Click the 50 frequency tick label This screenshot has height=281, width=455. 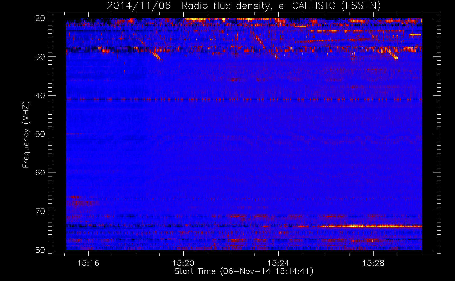pyautogui.click(x=40, y=134)
